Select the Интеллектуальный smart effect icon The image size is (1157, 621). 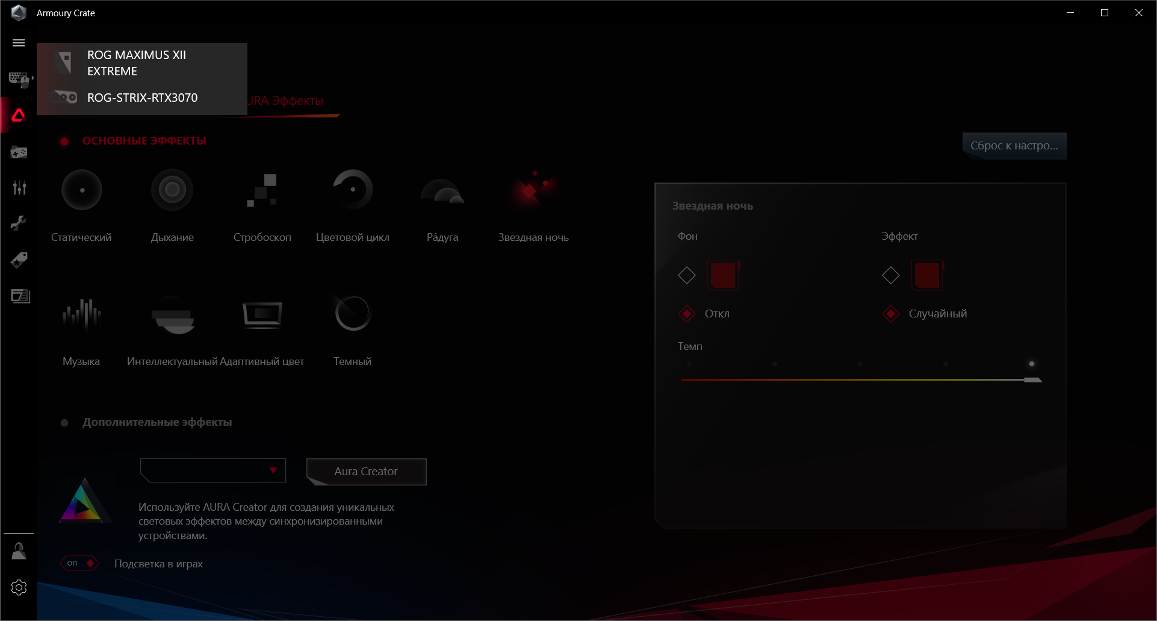[173, 315]
